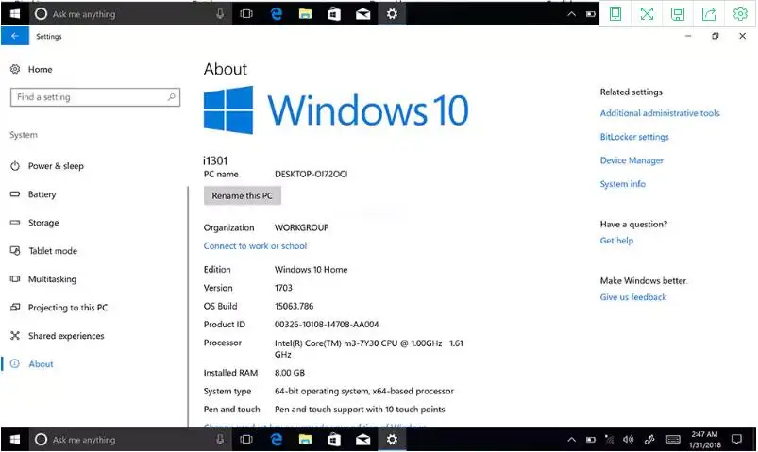Open Edge in the taskbar with the clock
Screen dimensions: 758x452
(x=276, y=439)
